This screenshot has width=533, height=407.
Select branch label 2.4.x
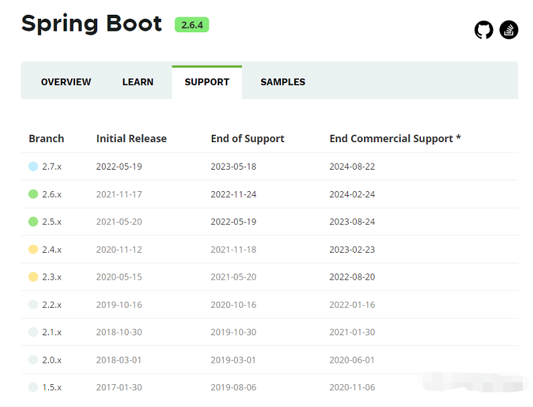click(52, 249)
